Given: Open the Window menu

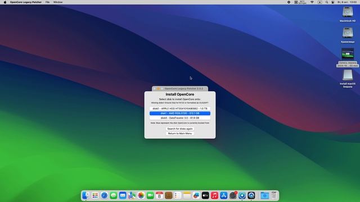Looking at the screenshot, I should [x=58, y=2].
